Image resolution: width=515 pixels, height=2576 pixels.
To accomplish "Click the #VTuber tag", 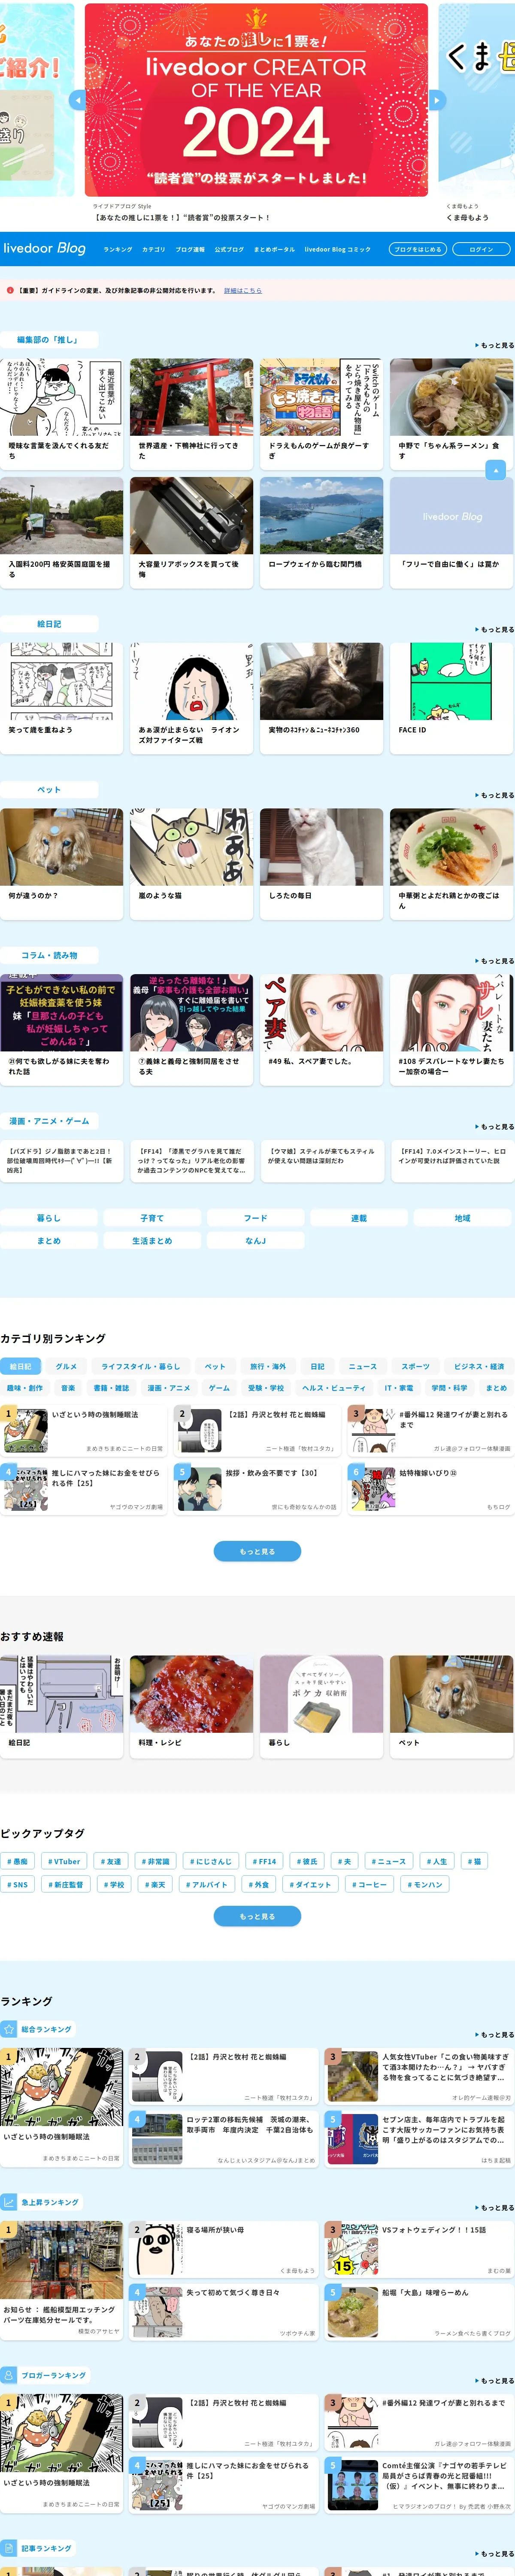I will click(64, 1861).
